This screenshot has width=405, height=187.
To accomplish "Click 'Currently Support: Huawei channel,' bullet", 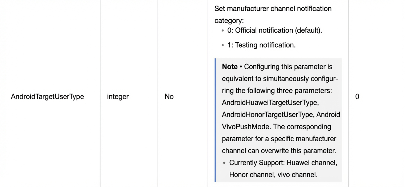I will tap(283, 163).
